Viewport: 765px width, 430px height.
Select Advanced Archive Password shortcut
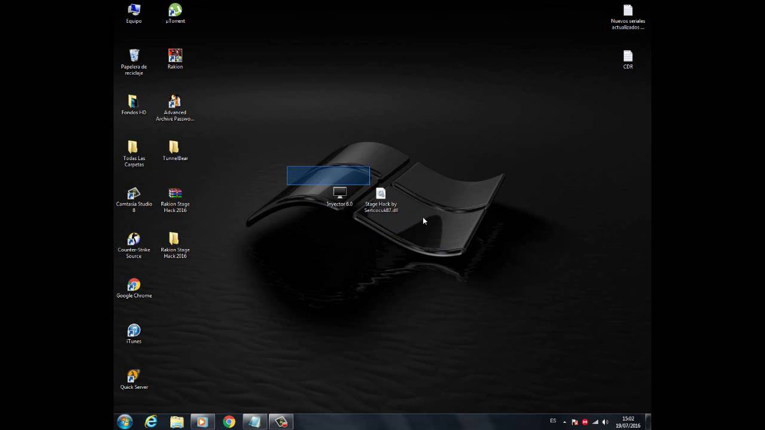coord(175,108)
